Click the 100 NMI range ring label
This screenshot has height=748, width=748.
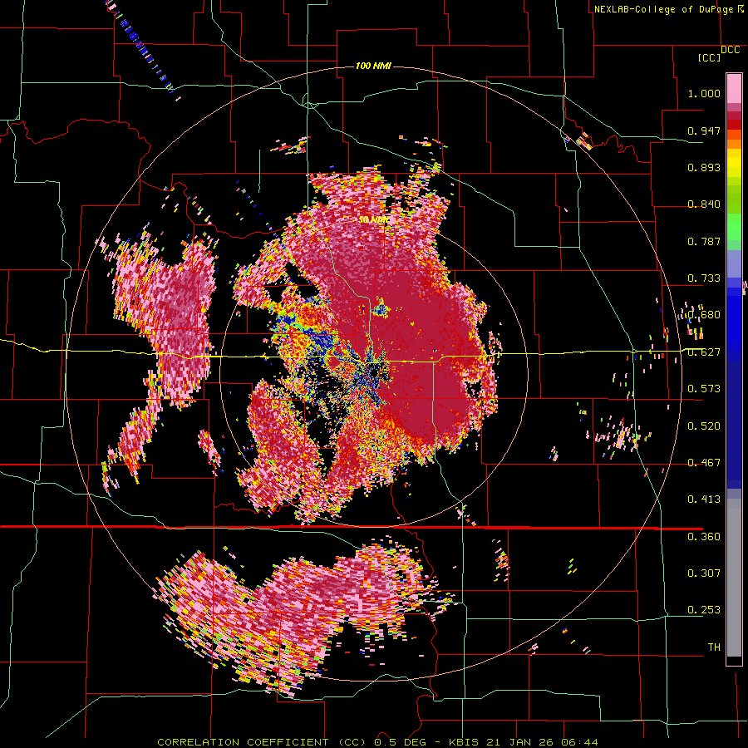click(373, 66)
